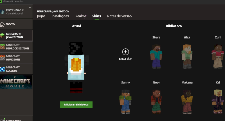Click the plus icon for Nova skin
The width and height of the screenshot is (225, 121).
(125, 52)
